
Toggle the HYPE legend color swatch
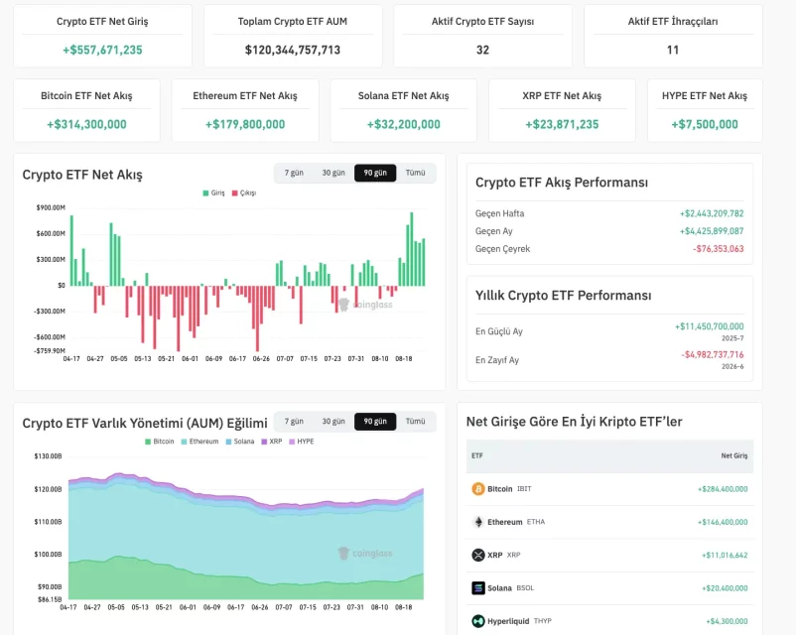(x=292, y=442)
